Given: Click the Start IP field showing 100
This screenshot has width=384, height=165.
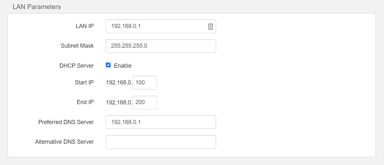Looking at the screenshot, I should [145, 83].
